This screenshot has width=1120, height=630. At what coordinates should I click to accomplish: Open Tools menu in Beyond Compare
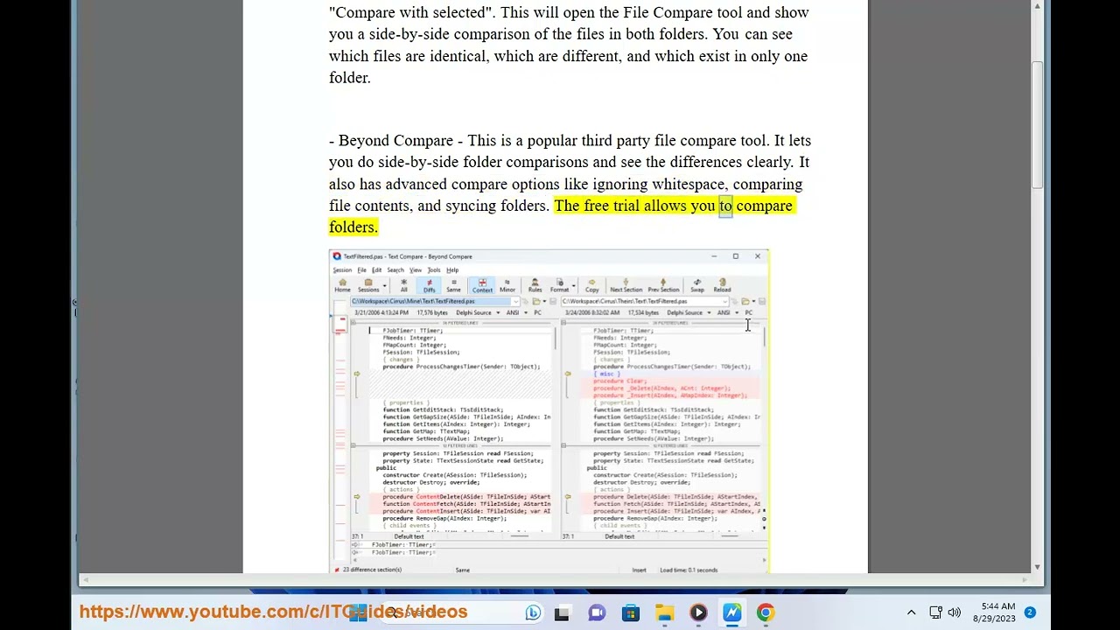point(434,270)
